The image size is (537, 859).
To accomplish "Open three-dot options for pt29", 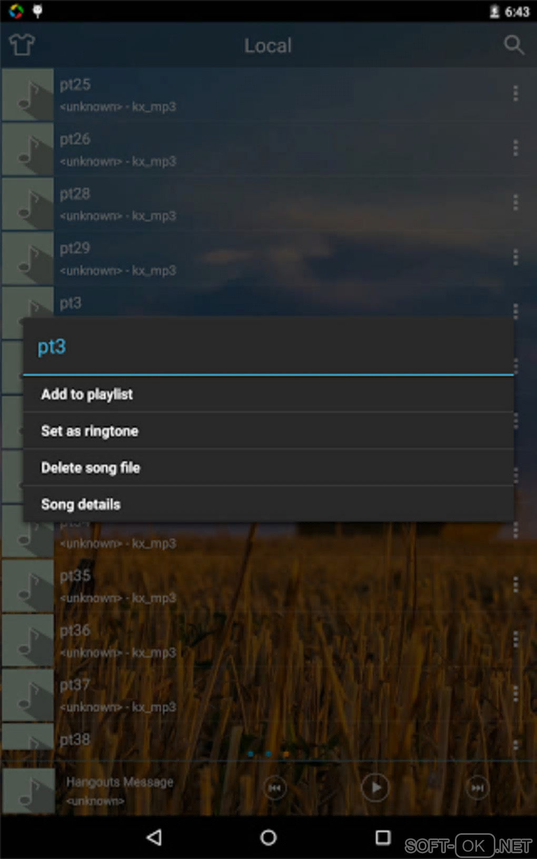I will pos(515,257).
